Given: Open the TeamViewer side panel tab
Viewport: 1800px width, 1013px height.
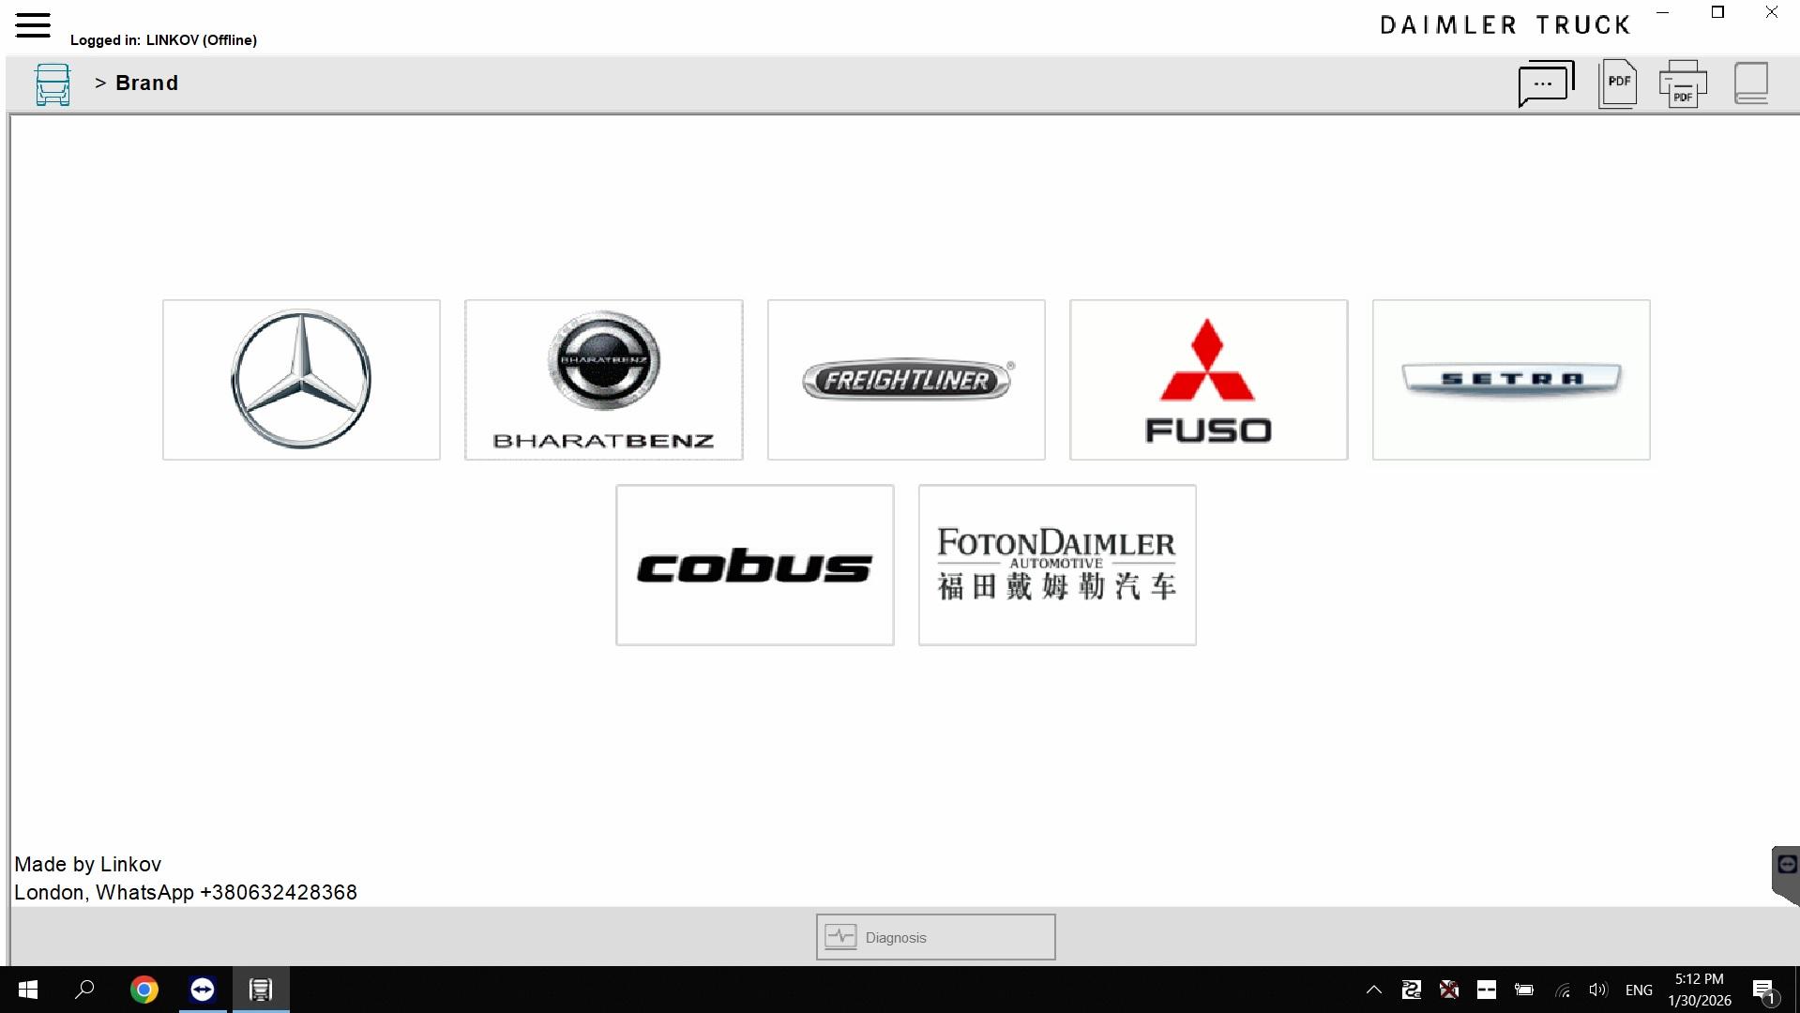Looking at the screenshot, I should tap(1786, 874).
